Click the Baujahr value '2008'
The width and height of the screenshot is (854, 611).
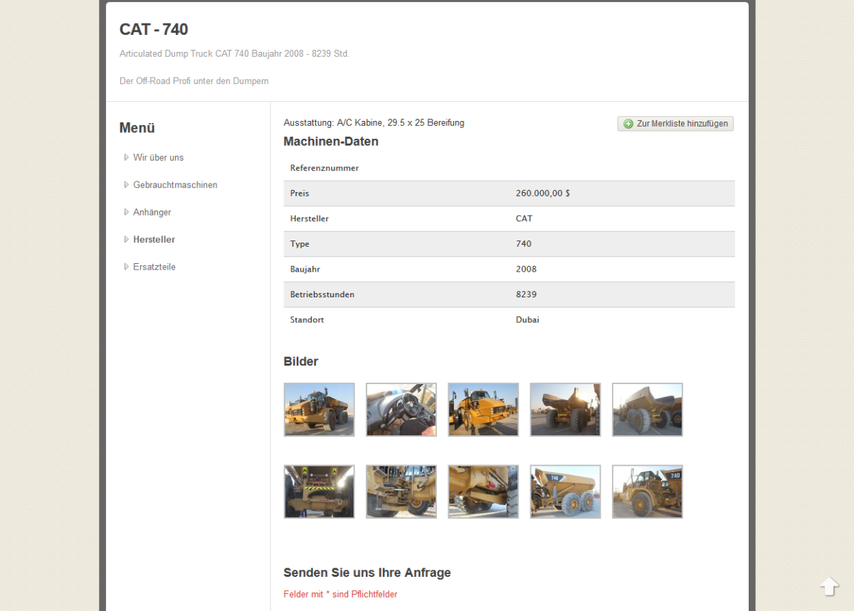coord(527,269)
